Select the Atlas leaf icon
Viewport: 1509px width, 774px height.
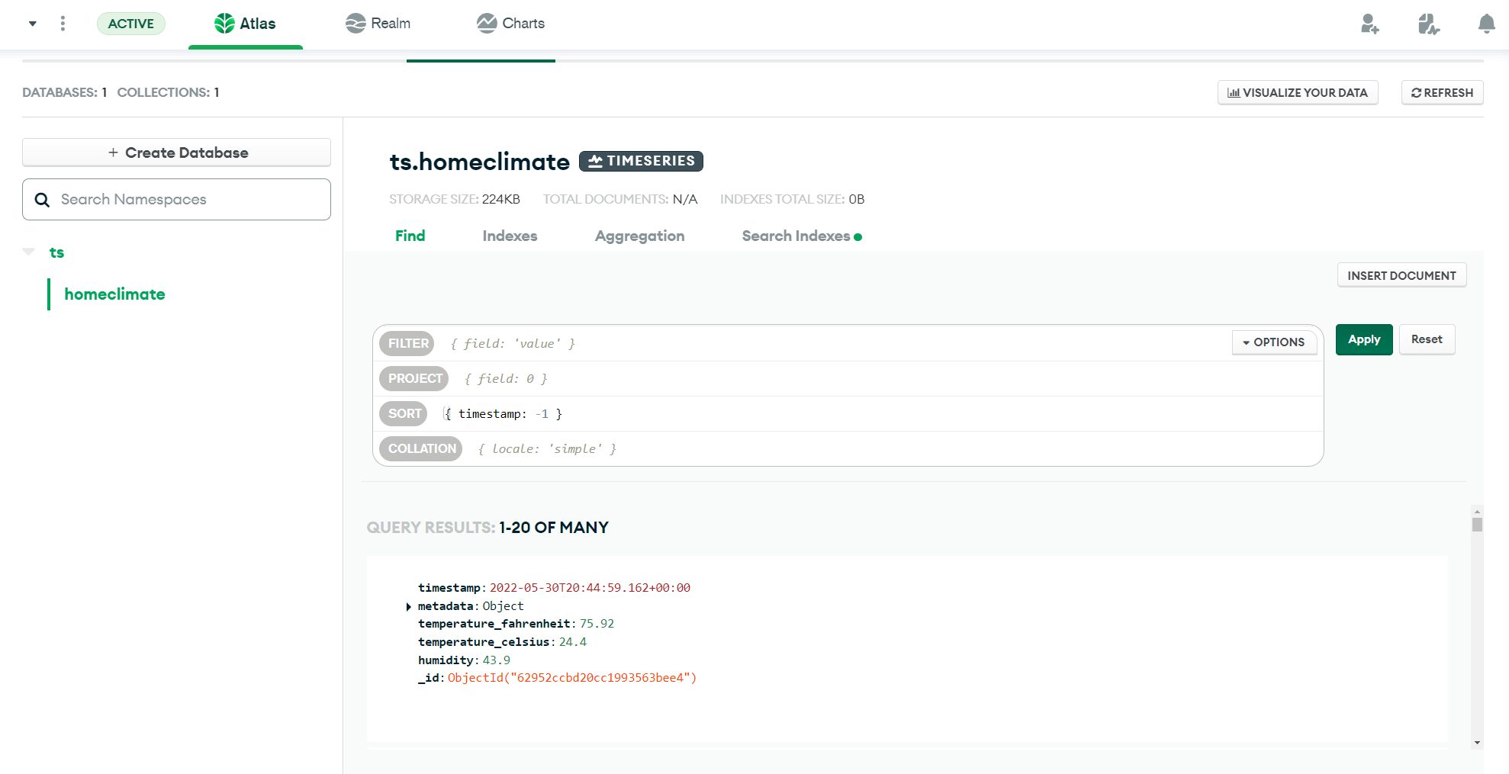coord(225,23)
